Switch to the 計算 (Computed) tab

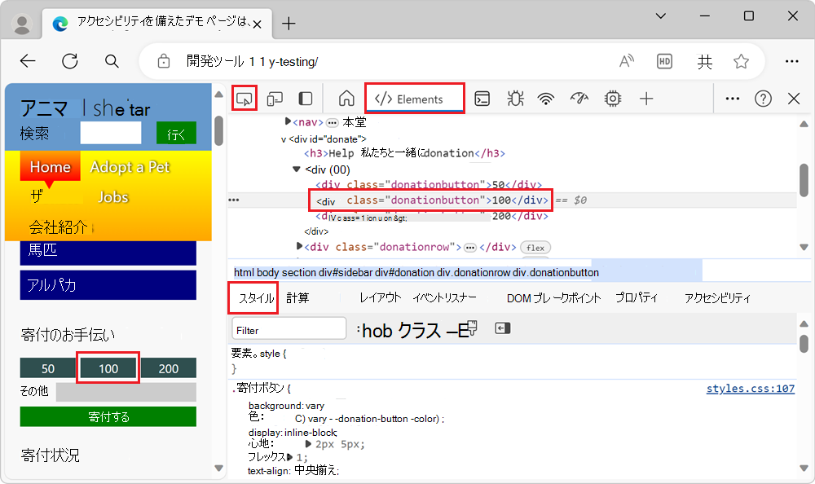pyautogui.click(x=297, y=298)
